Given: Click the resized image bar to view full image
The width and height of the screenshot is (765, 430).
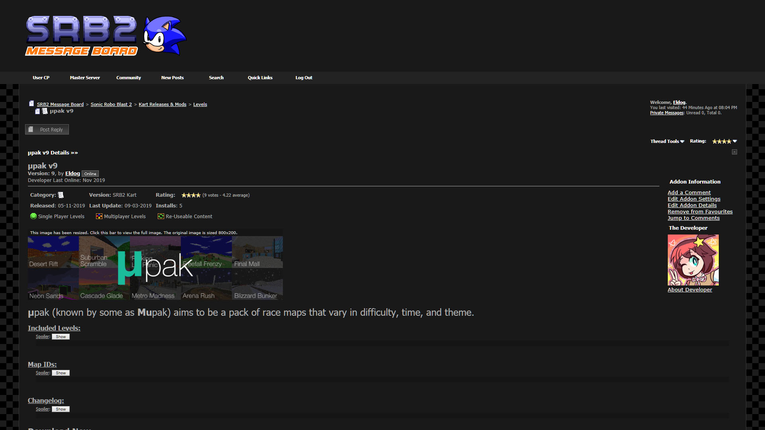Looking at the screenshot, I should [x=155, y=232].
